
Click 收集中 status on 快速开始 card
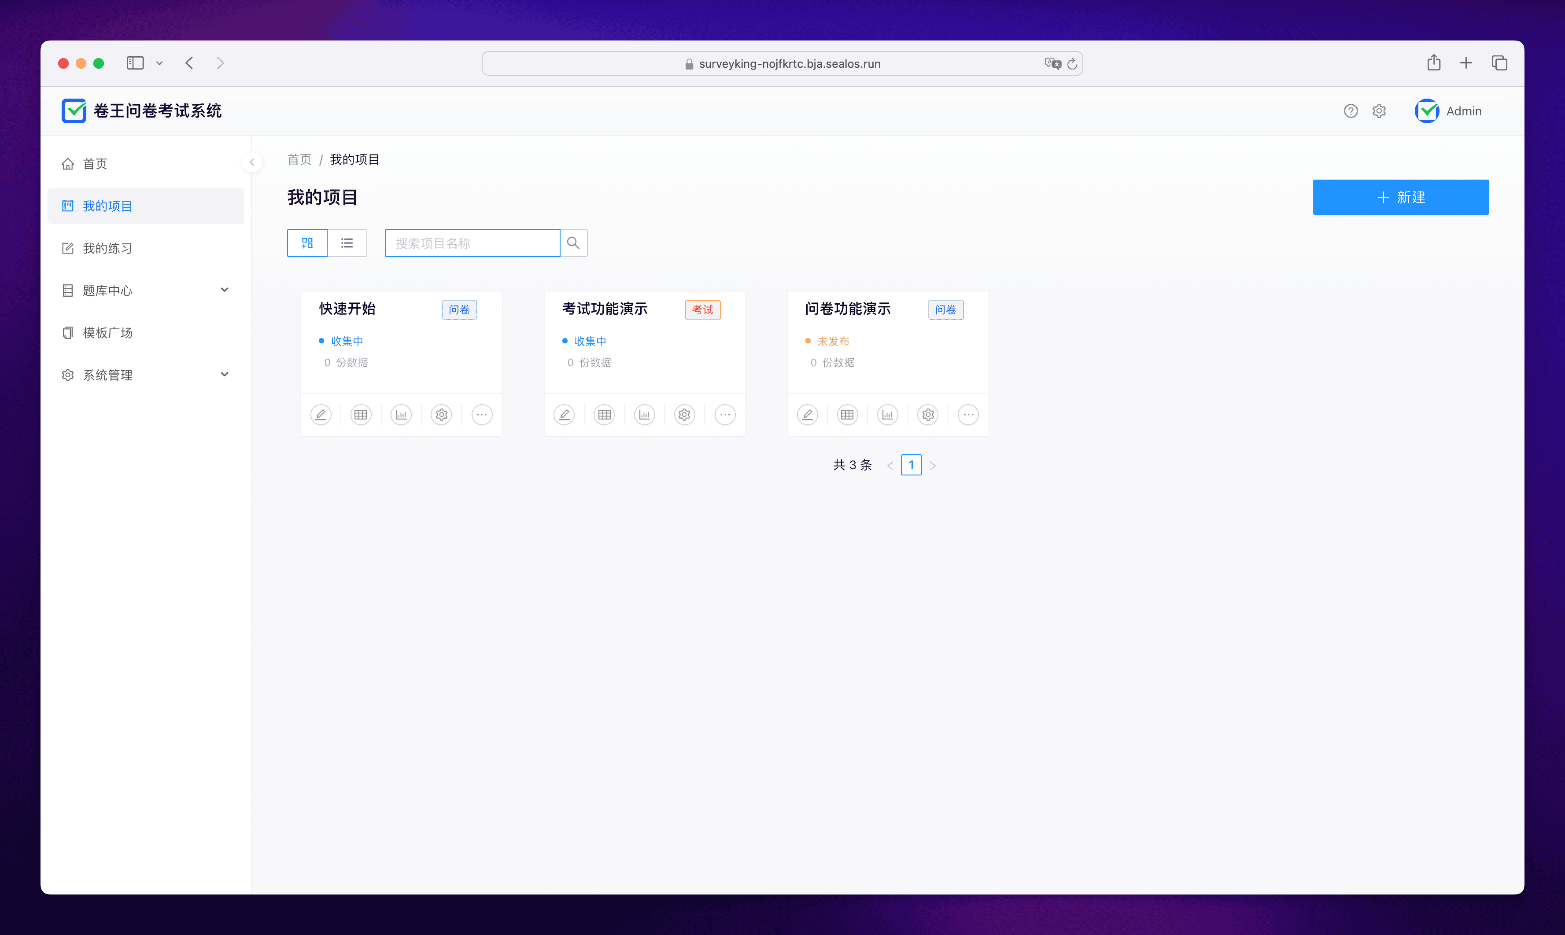[347, 341]
